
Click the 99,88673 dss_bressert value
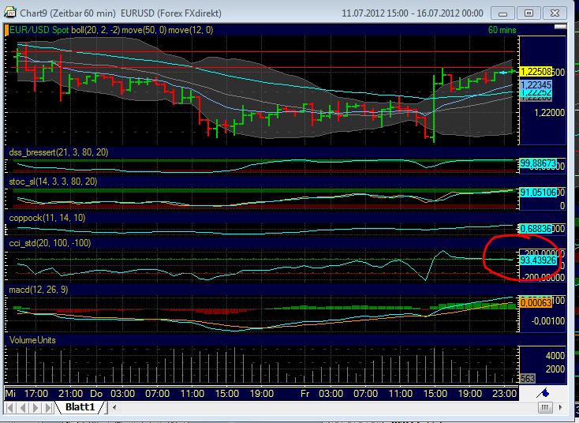coord(538,163)
